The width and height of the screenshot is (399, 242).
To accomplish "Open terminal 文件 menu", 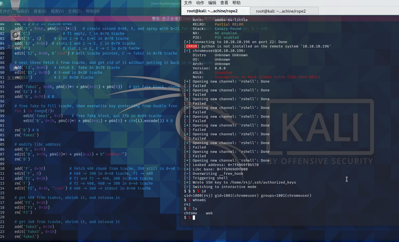I will click(x=188, y=3).
